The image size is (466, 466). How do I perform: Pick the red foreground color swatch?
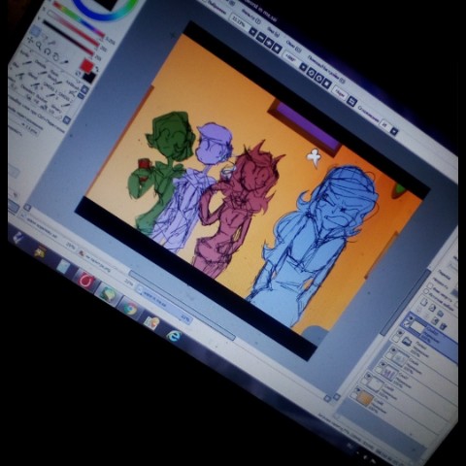pyautogui.click(x=87, y=65)
